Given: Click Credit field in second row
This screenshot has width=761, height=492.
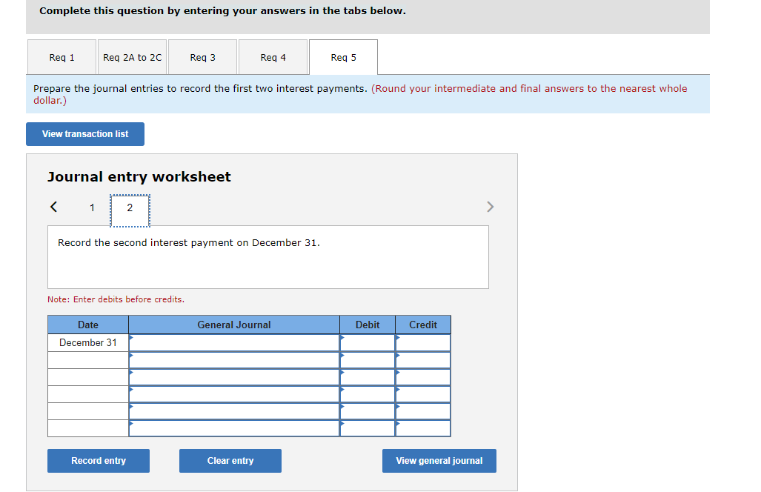Looking at the screenshot, I should 423,360.
